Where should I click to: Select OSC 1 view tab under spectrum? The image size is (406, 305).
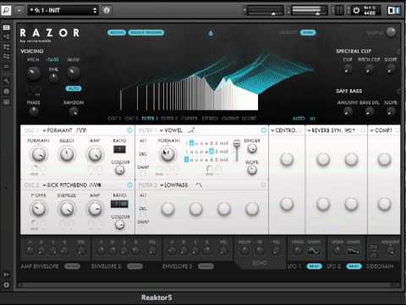114,119
